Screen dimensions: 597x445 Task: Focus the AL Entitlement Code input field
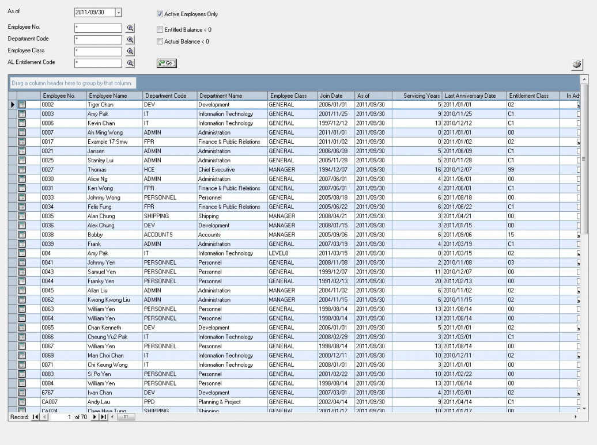tap(98, 63)
